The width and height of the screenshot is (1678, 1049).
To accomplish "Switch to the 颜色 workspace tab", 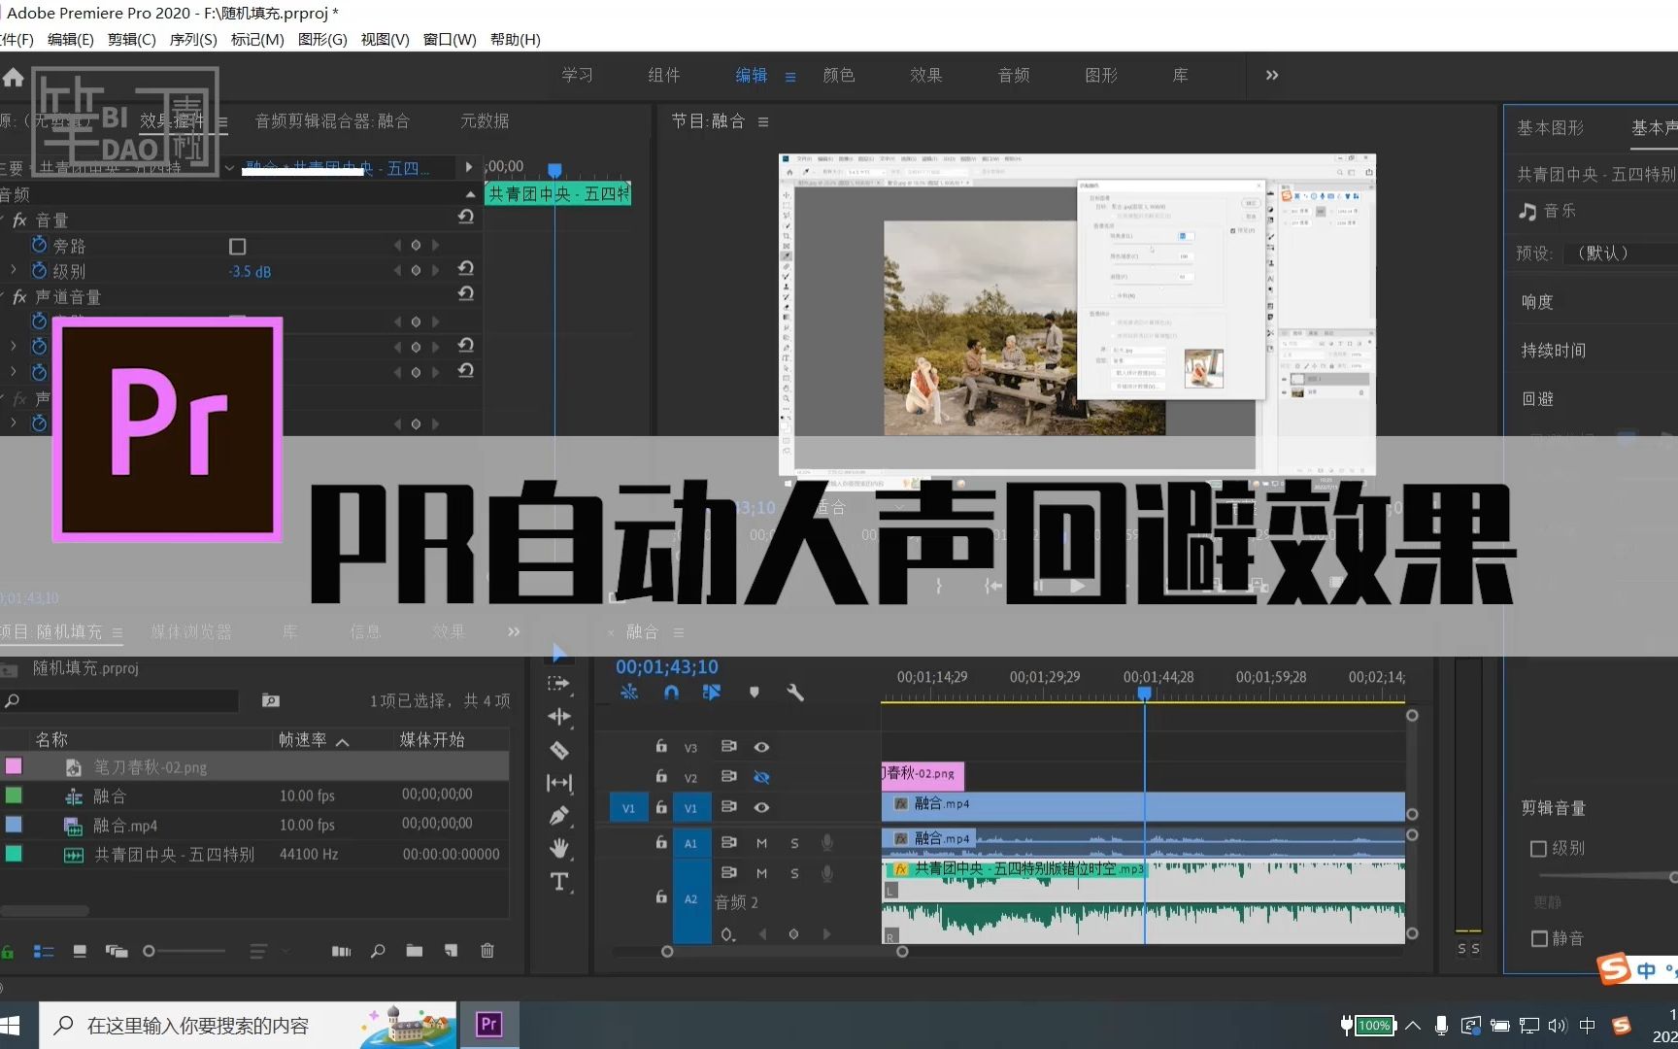I will pos(838,75).
